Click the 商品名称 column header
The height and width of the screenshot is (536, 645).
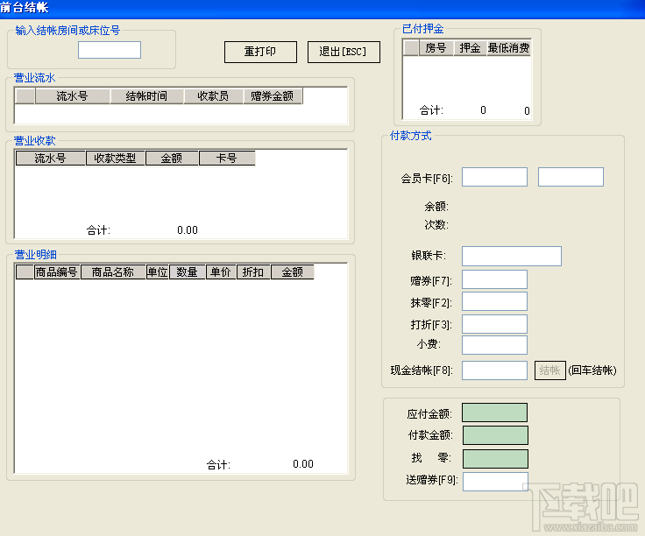click(113, 272)
